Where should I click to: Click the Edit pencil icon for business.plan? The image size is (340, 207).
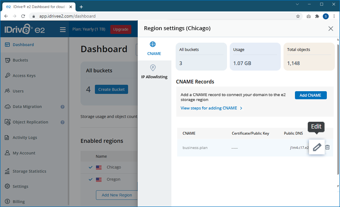[x=317, y=147]
